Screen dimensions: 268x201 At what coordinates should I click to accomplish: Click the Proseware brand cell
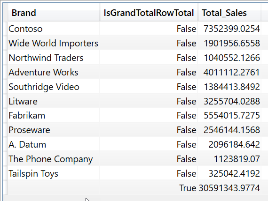point(53,130)
